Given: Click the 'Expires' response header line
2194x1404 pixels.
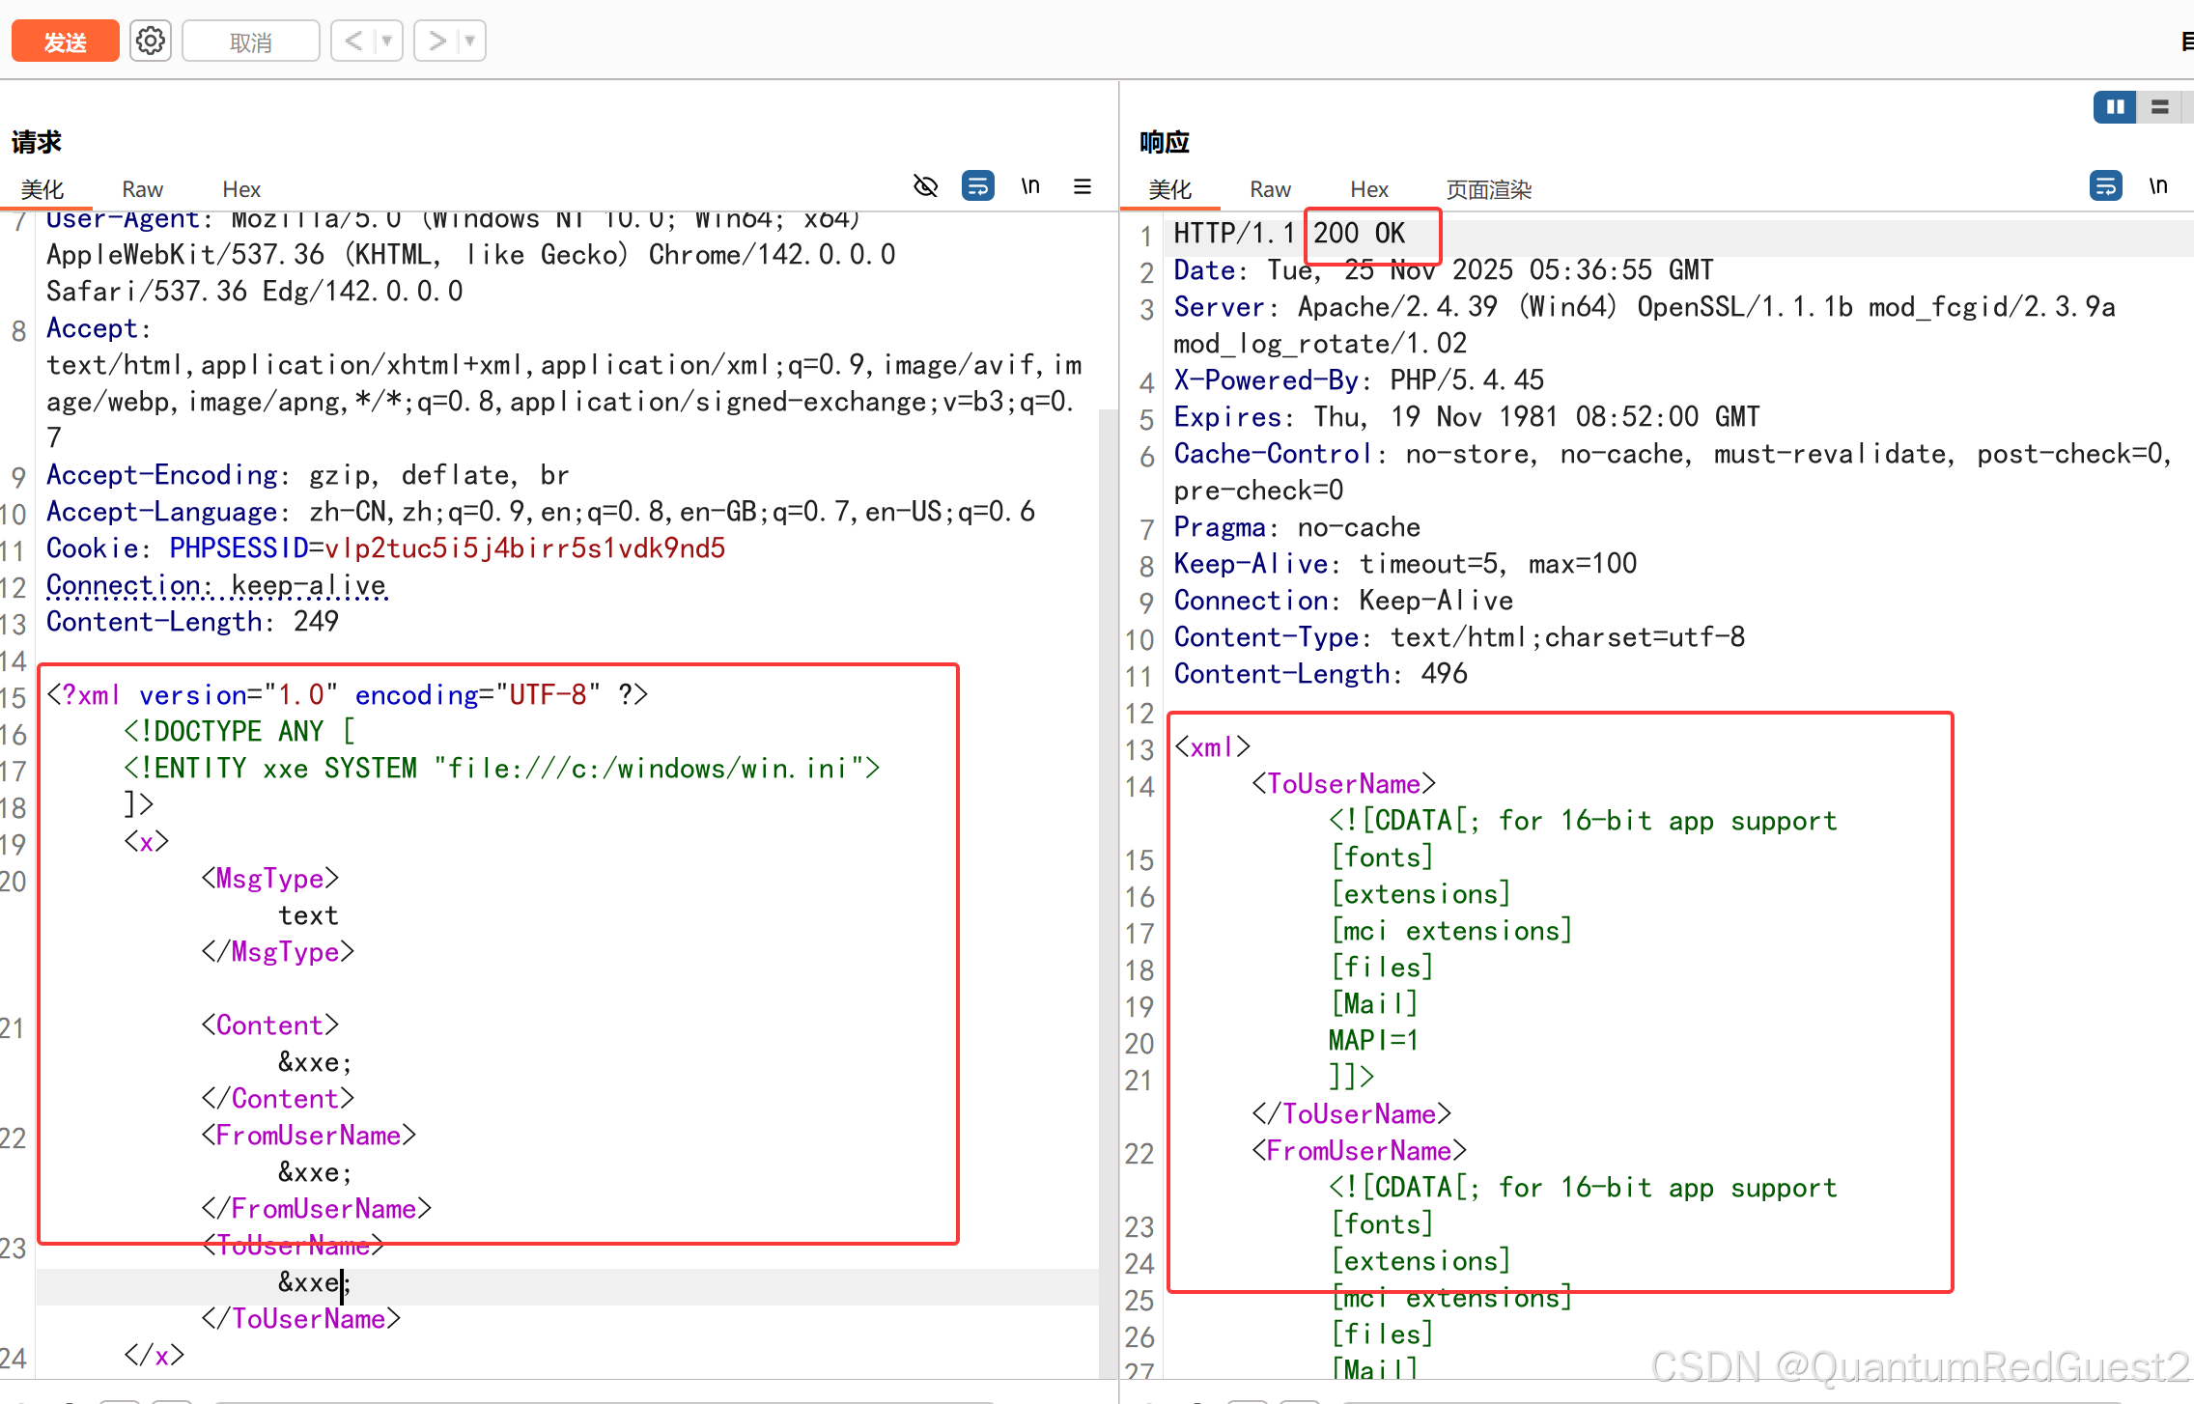Looking at the screenshot, I should click(x=1467, y=417).
